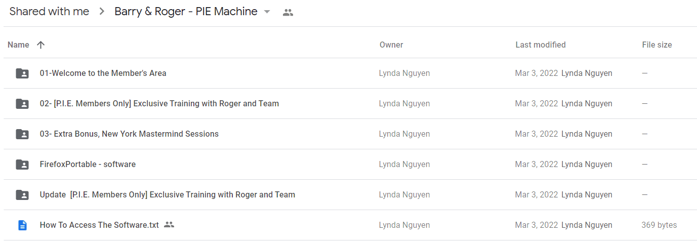The image size is (697, 243).
Task: Open the How To Access The Software.txt file
Action: (99, 225)
